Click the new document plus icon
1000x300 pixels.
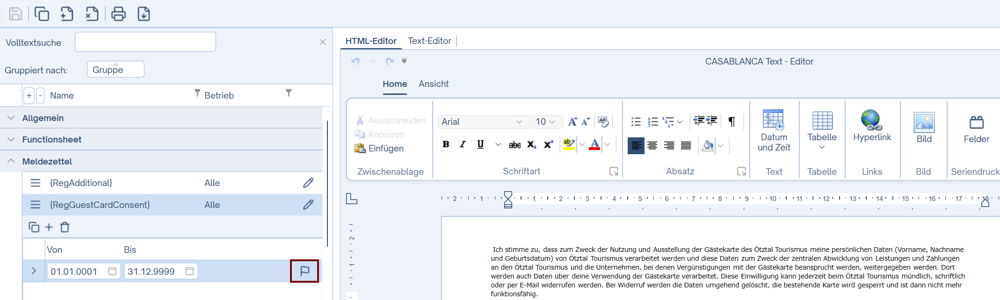pyautogui.click(x=67, y=14)
